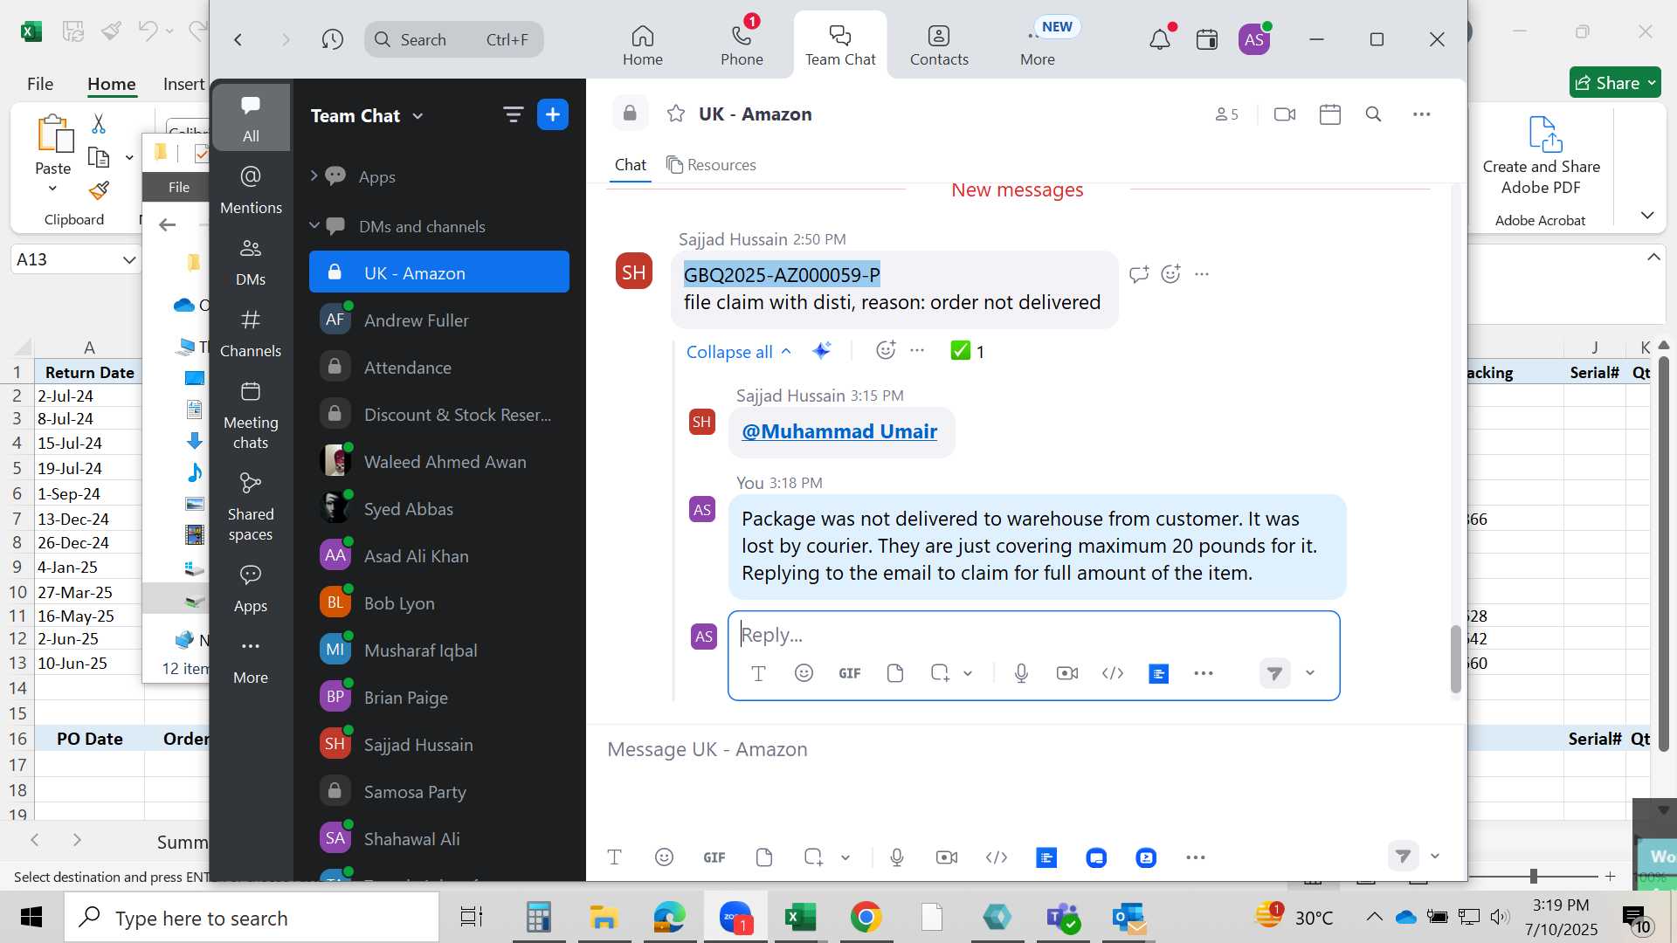Click the chat vertical scrollbar
The width and height of the screenshot is (1677, 943).
click(x=1455, y=659)
